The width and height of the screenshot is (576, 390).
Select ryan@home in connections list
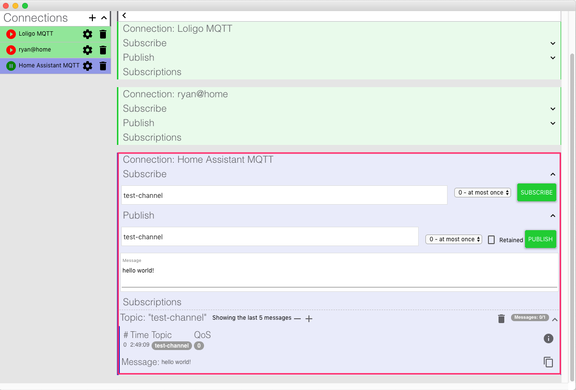coord(35,50)
